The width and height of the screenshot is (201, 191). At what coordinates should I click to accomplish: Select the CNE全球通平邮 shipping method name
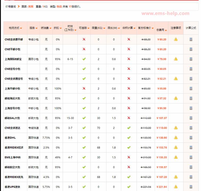click(14, 39)
